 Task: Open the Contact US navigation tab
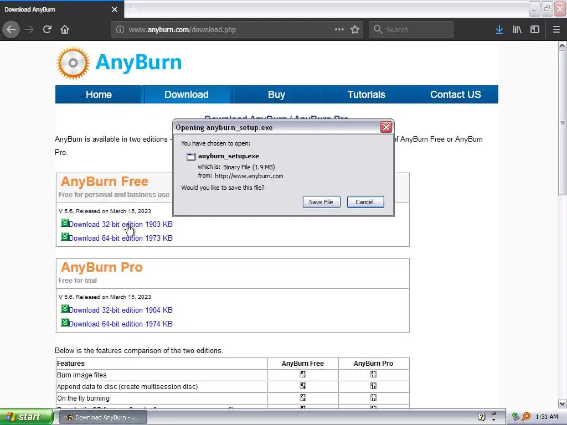(x=455, y=94)
